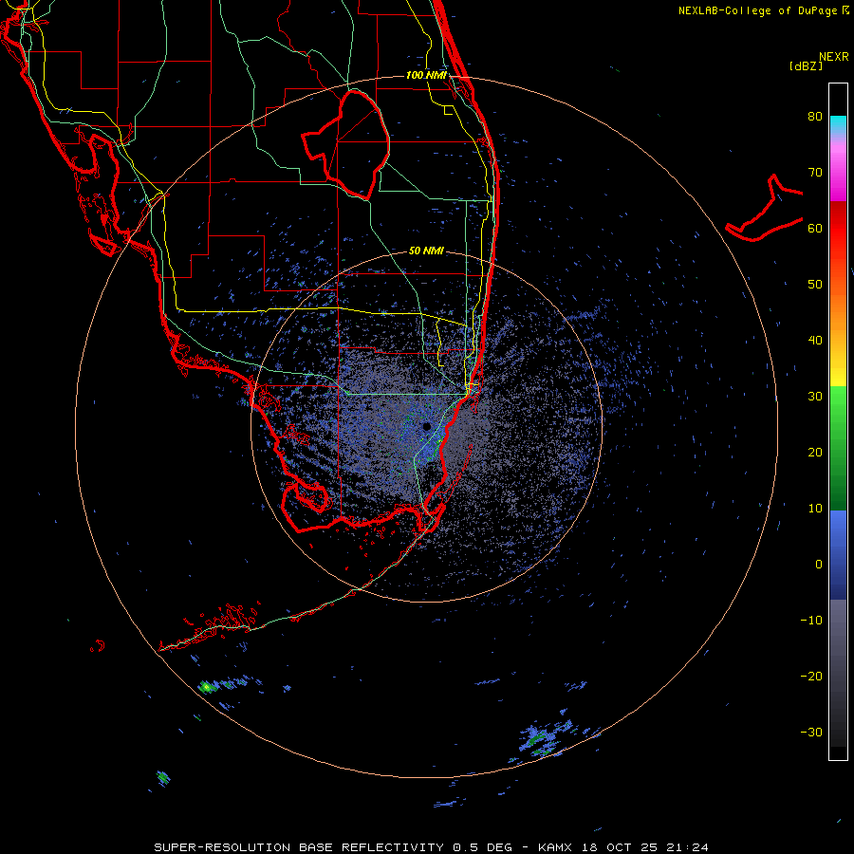Viewport: 854px width, 854px height.
Task: Click the 40 value on the dBZ scale
Action: pos(815,341)
